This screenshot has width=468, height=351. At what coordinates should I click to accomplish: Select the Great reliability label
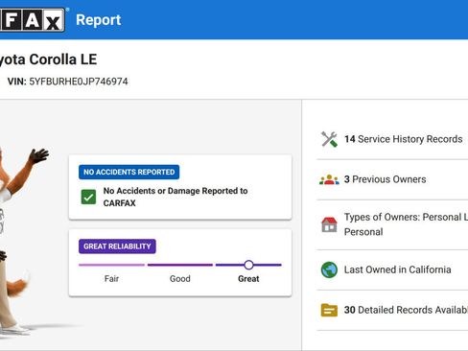248,279
